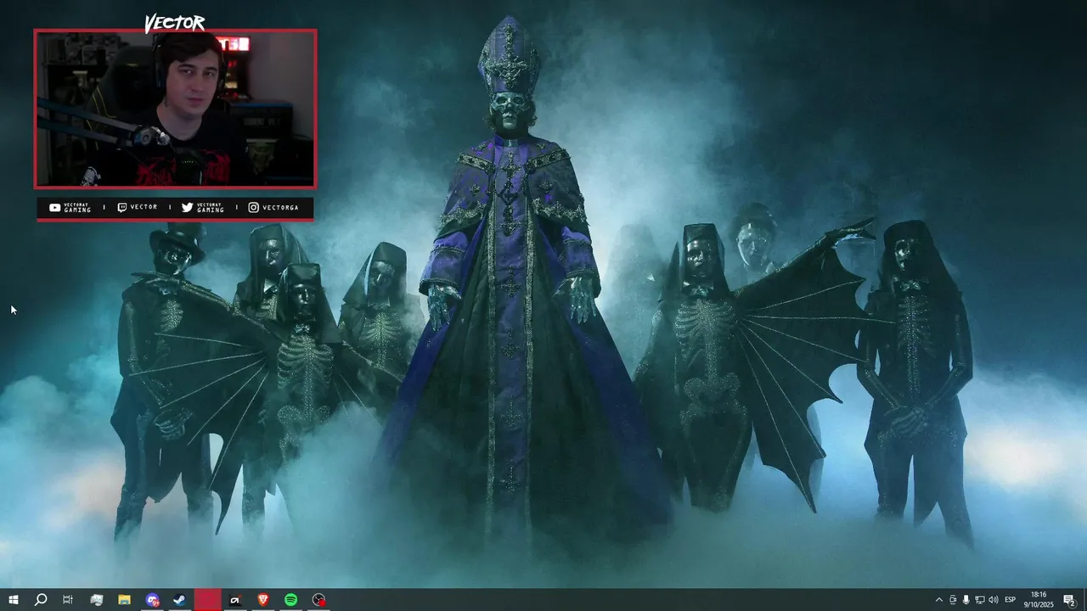Open Brave browser from taskbar
Viewport: 1087px width, 611px height.
click(x=262, y=600)
